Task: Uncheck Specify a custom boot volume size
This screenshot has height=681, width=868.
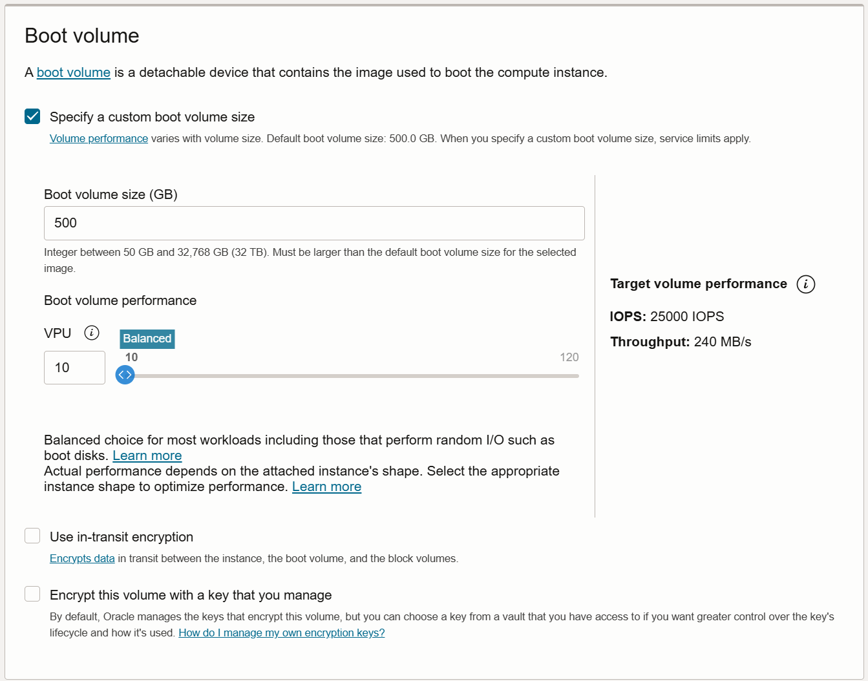Action: (32, 116)
